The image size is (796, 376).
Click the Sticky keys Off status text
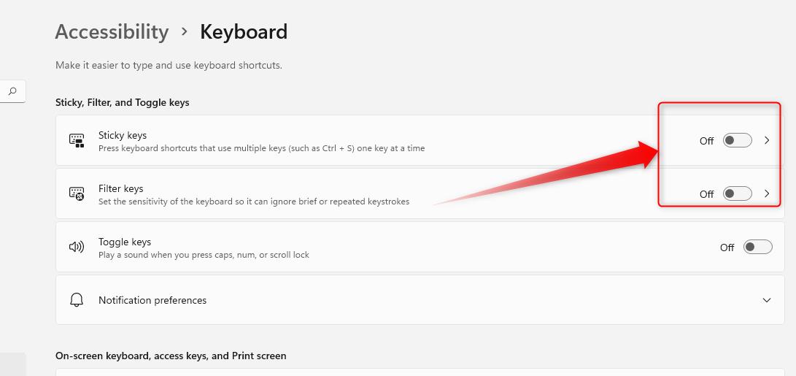(707, 141)
